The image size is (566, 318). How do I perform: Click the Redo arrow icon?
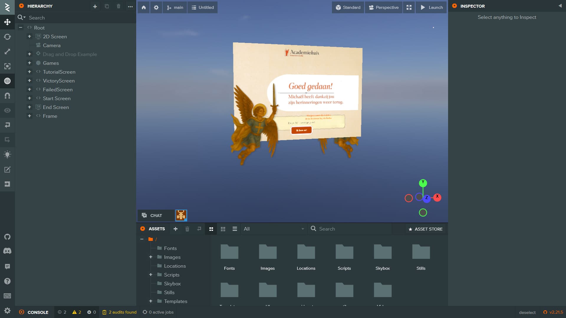[x=7, y=140]
